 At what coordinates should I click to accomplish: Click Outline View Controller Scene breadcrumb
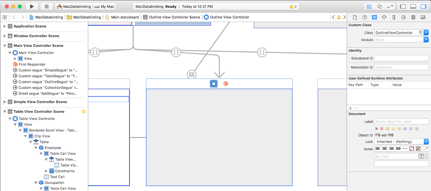[171, 17]
